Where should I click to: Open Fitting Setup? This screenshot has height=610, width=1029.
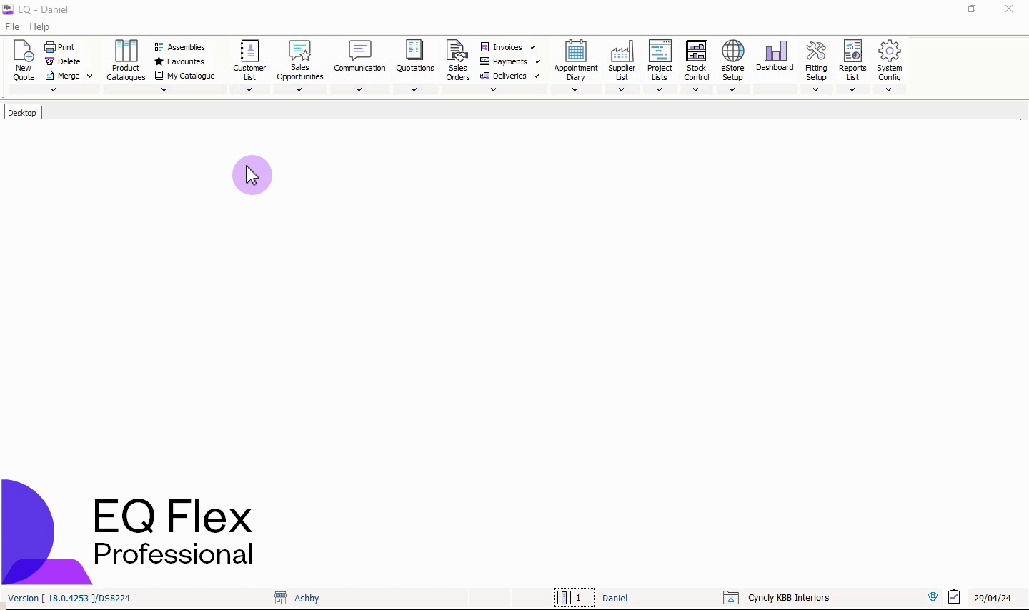[x=816, y=61]
